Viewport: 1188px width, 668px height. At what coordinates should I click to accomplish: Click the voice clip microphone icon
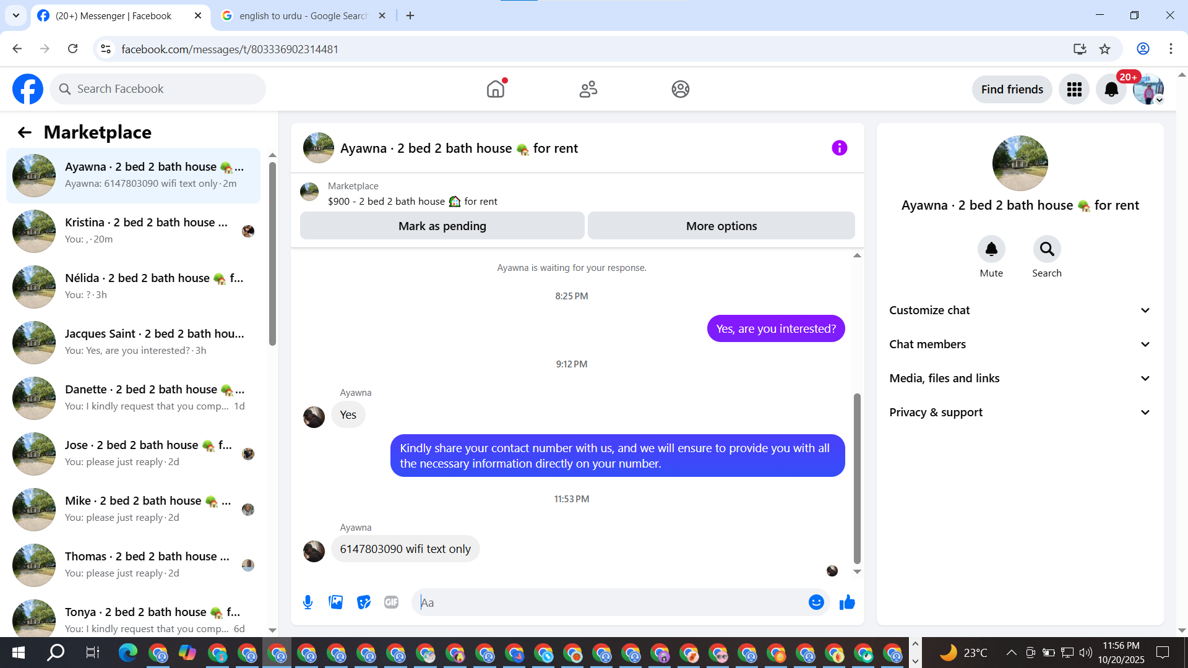(308, 602)
